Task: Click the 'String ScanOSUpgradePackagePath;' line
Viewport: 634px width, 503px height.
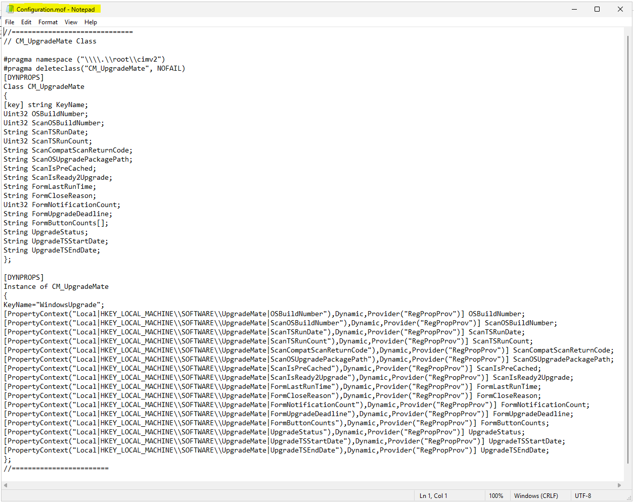Action: pyautogui.click(x=68, y=160)
